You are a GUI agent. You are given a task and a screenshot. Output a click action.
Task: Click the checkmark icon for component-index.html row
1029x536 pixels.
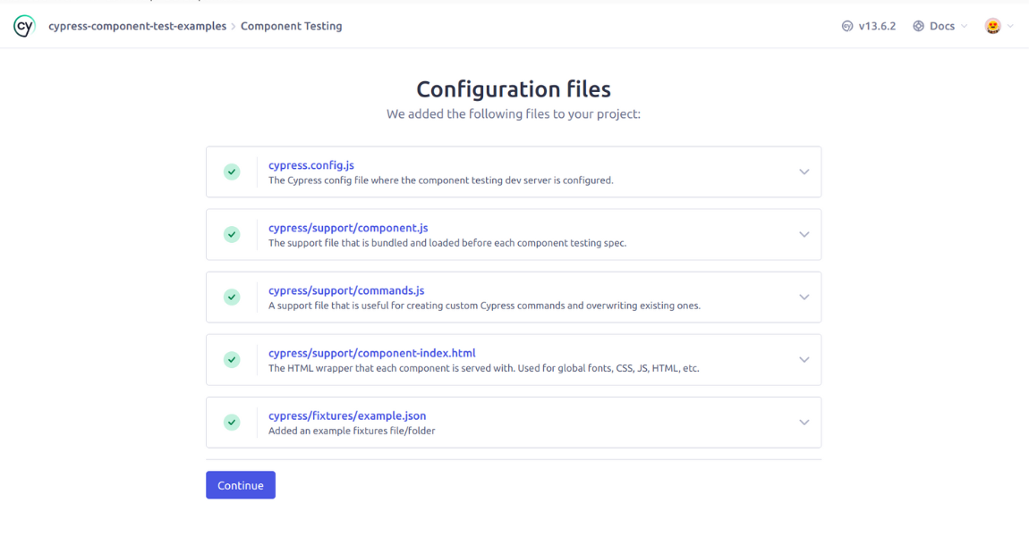[x=232, y=359]
